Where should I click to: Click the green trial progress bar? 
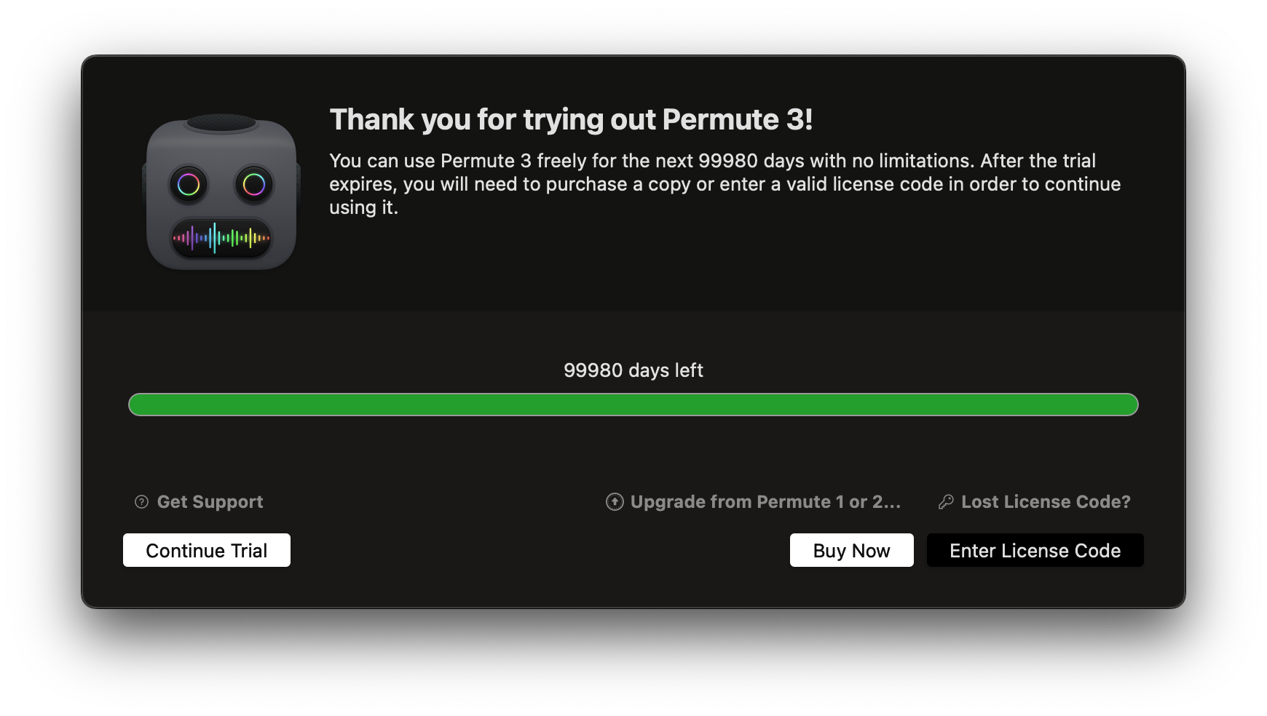coord(633,405)
